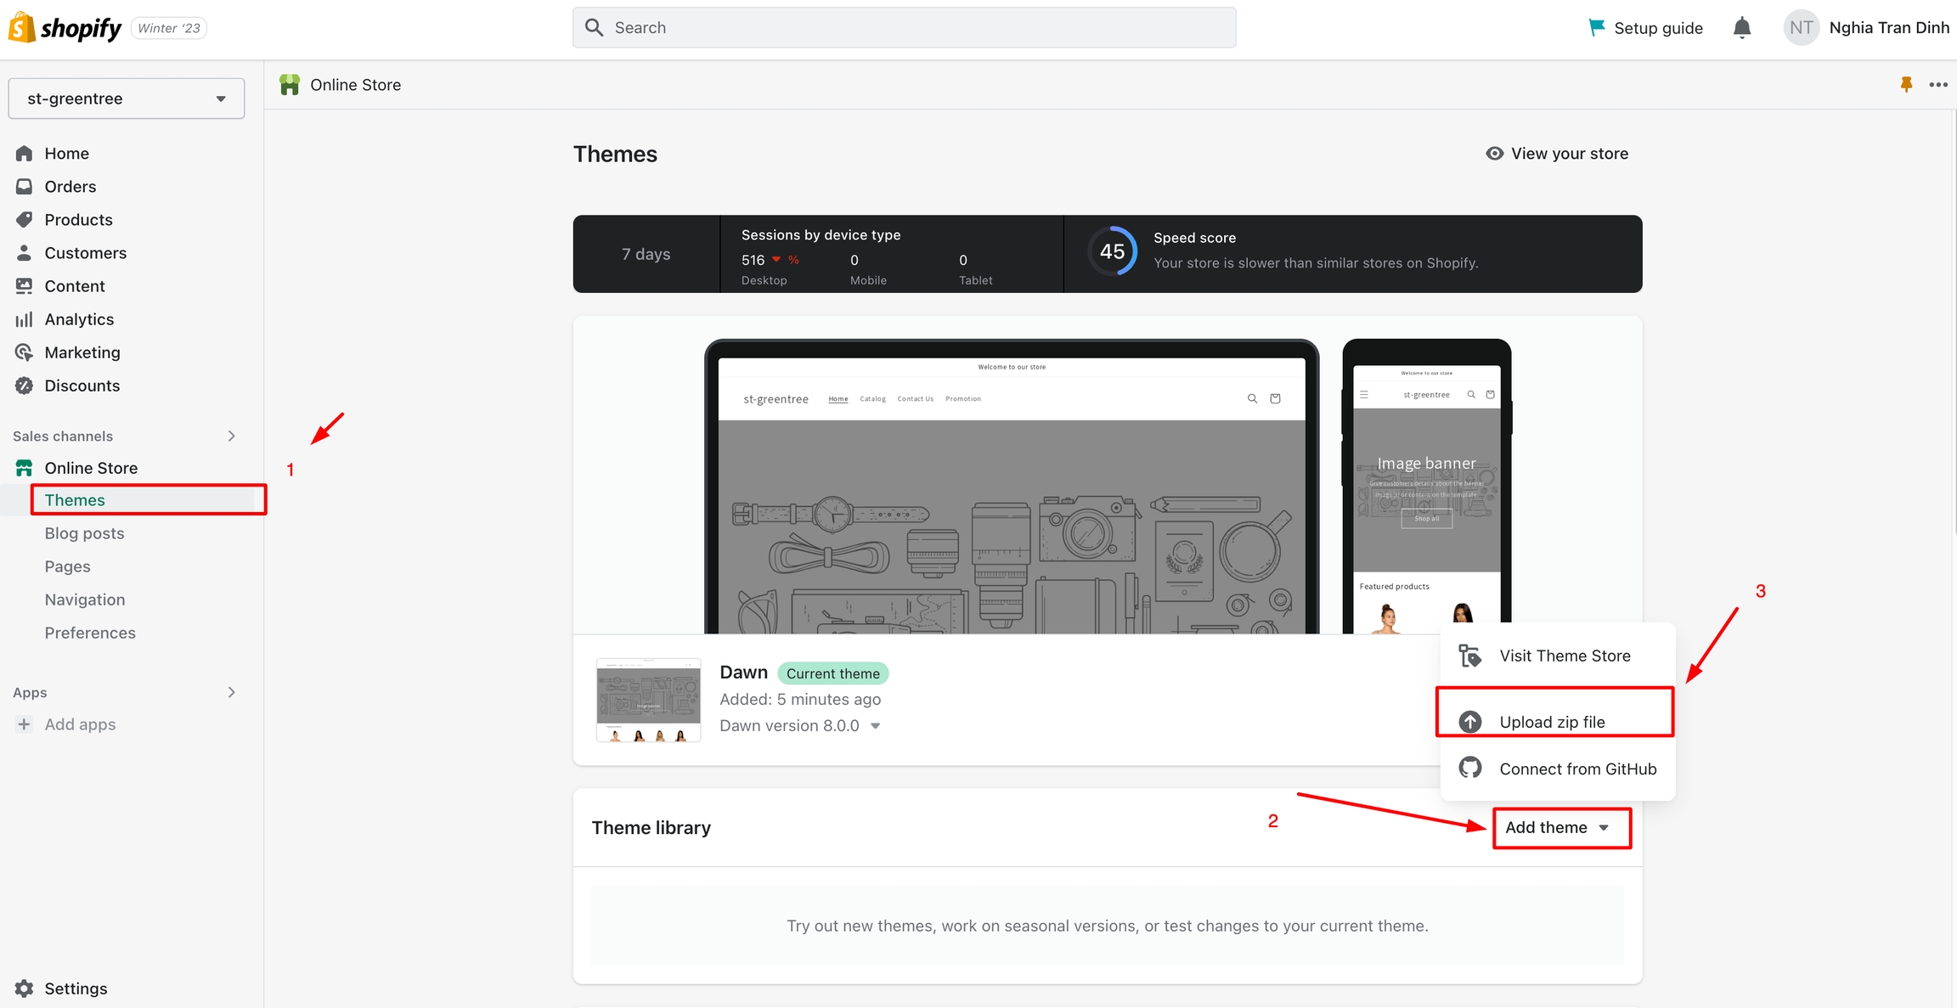Click the Settings gear icon

pyautogui.click(x=25, y=988)
